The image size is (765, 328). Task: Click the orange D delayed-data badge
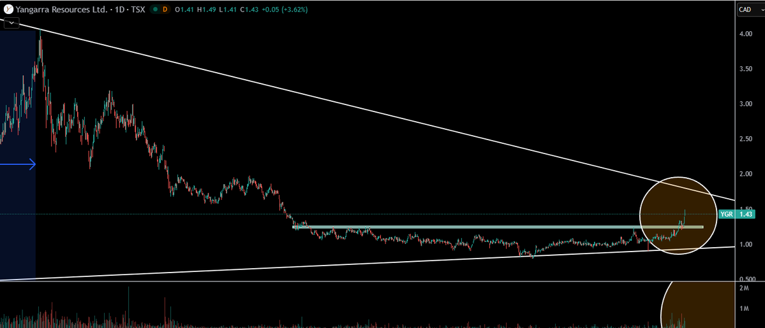click(x=165, y=10)
